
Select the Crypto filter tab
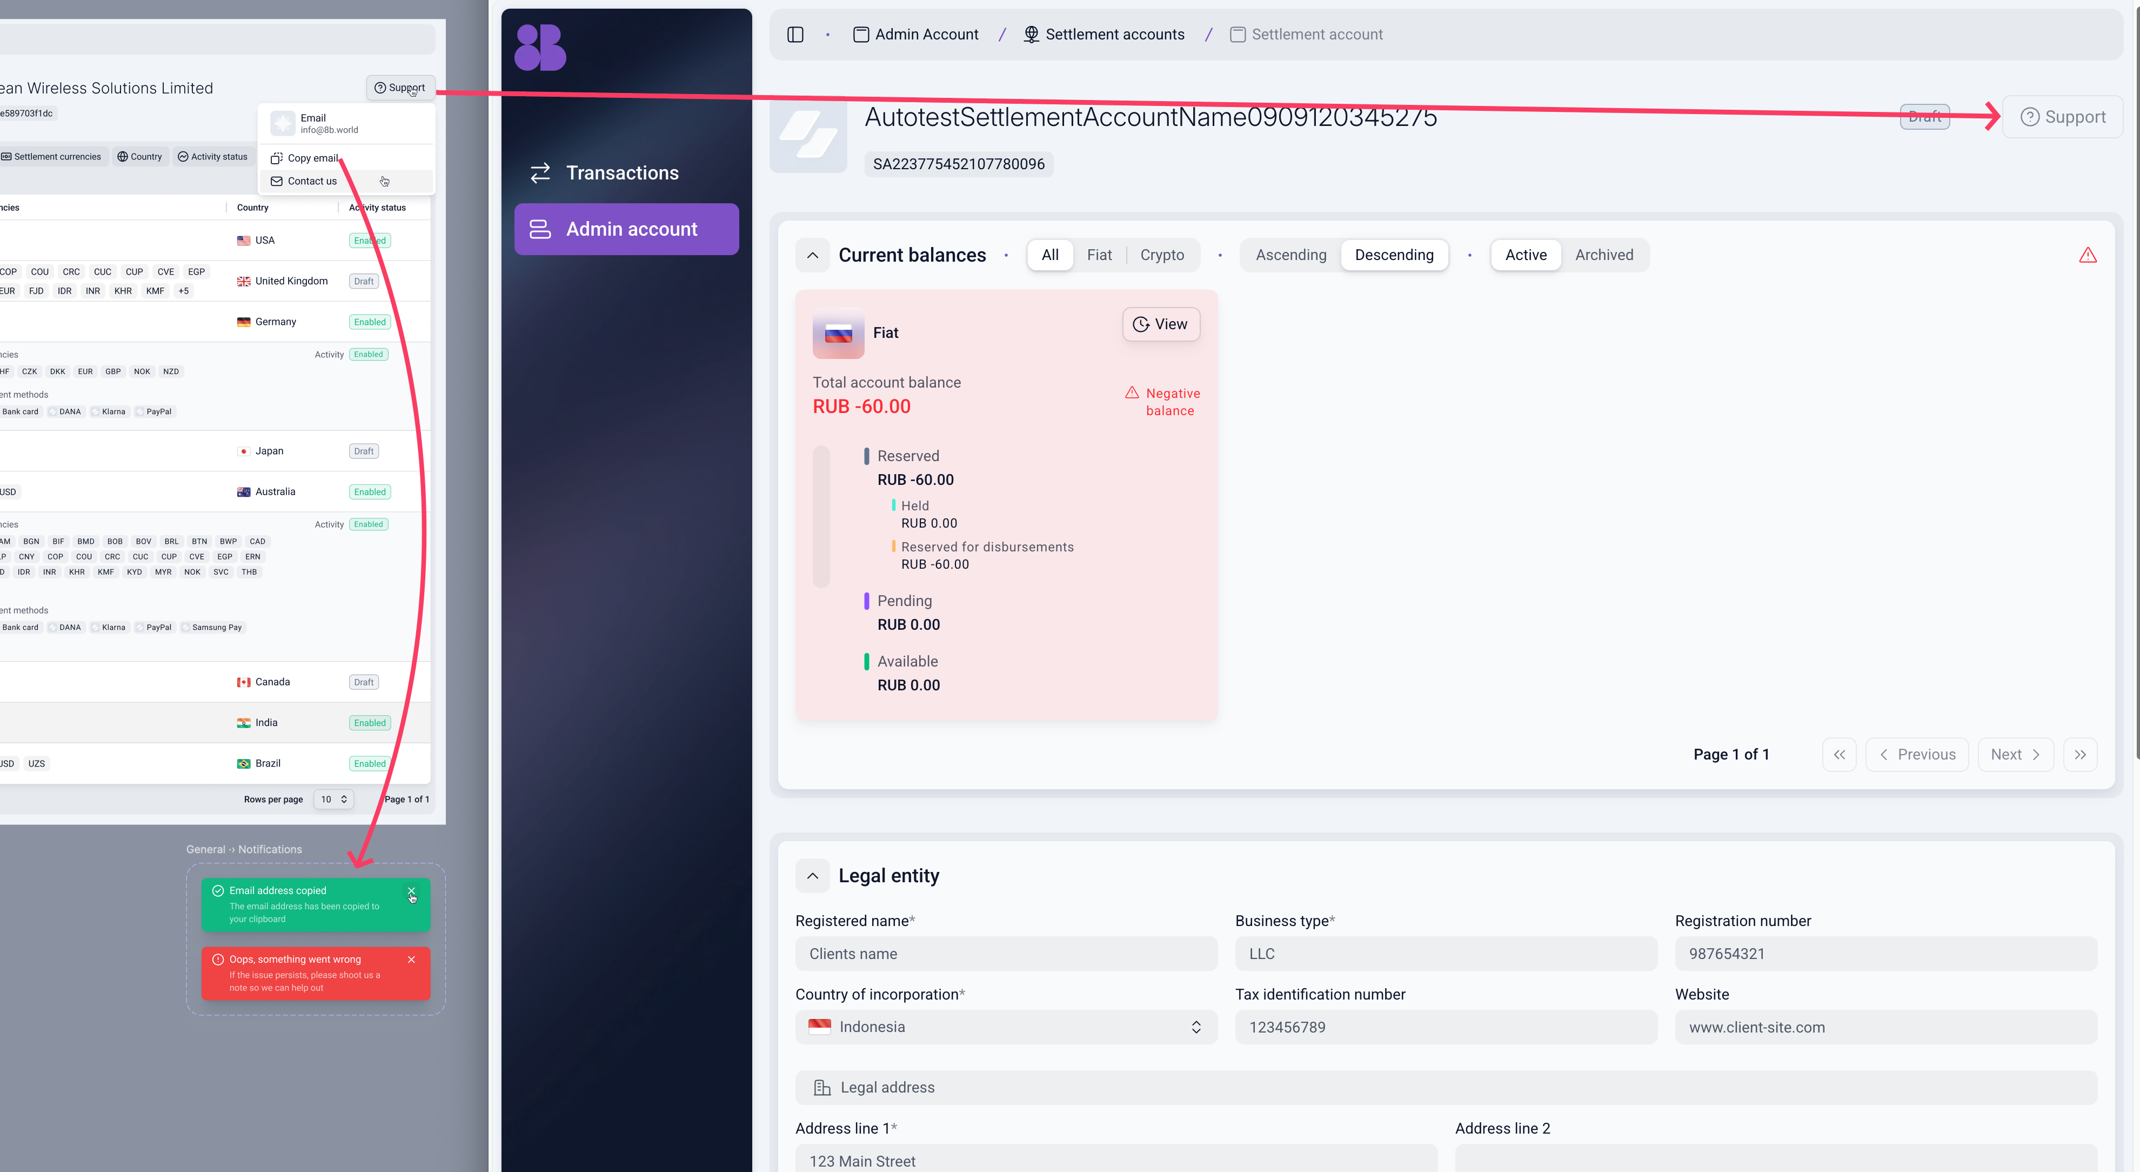1162,255
